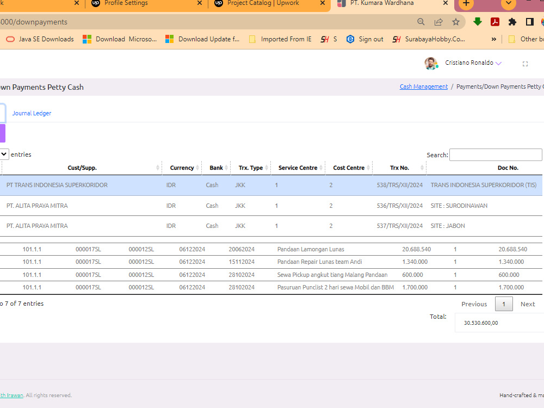Click the Pandaan Lamongan Lunas detail row
544x408 pixels.
(x=270, y=249)
